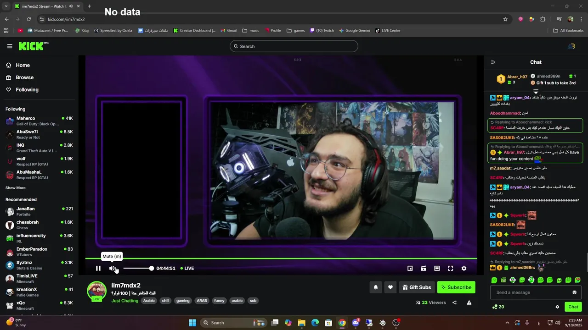Image resolution: width=588 pixels, height=330 pixels.
Task: Follow channel with heart icon
Action: 390,287
